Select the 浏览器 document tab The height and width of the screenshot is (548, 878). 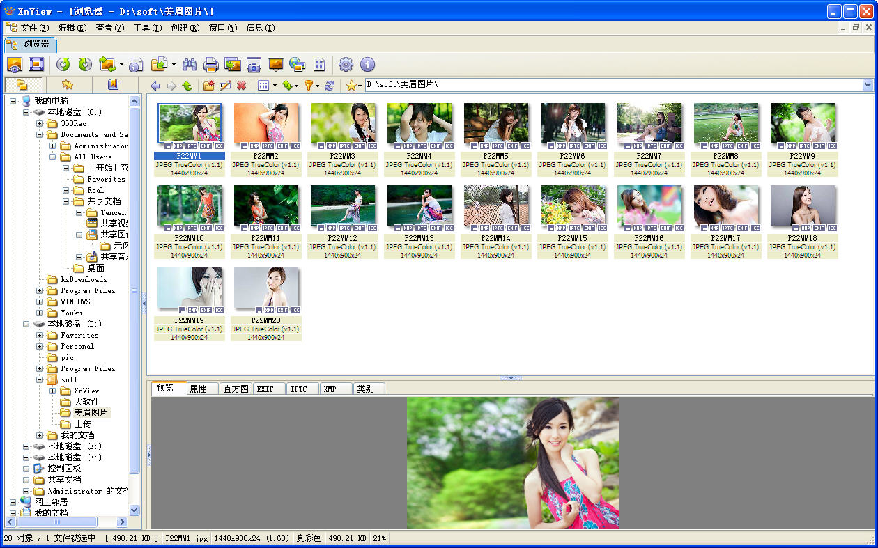point(30,44)
